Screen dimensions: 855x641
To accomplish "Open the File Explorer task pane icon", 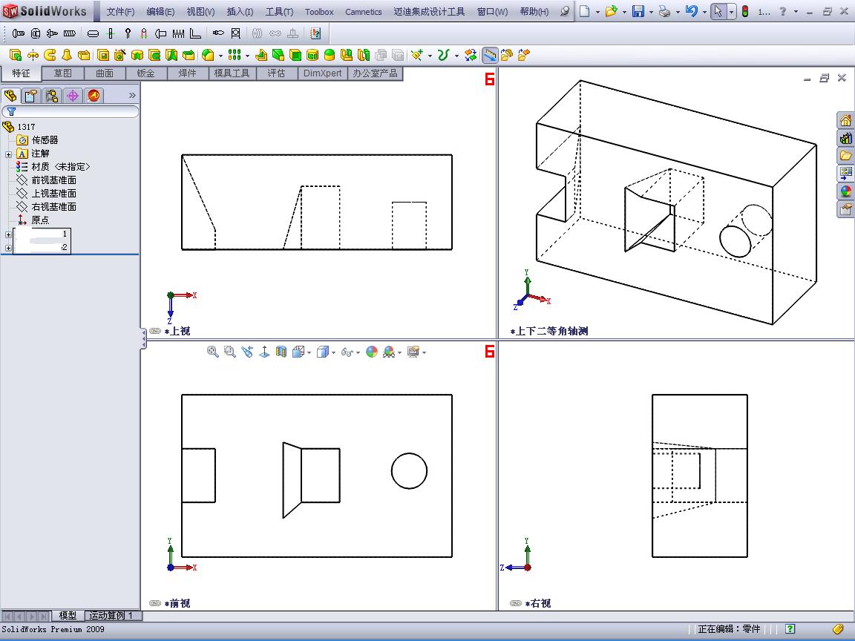I will [846, 156].
